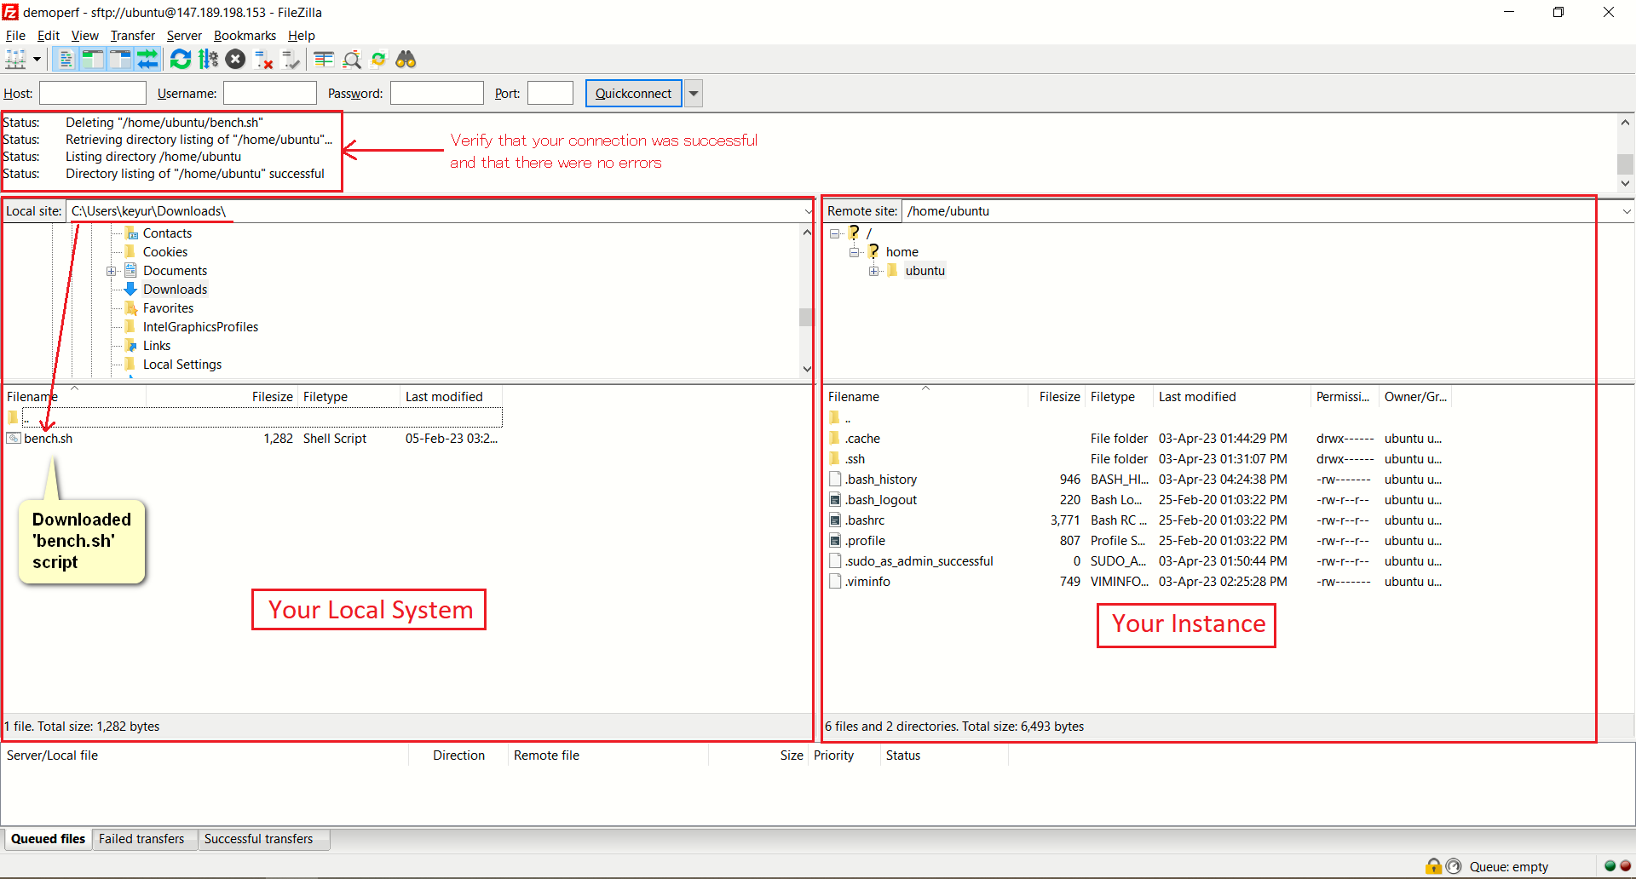Refresh the file and folder lists
This screenshot has height=879, width=1636.
pyautogui.click(x=181, y=60)
